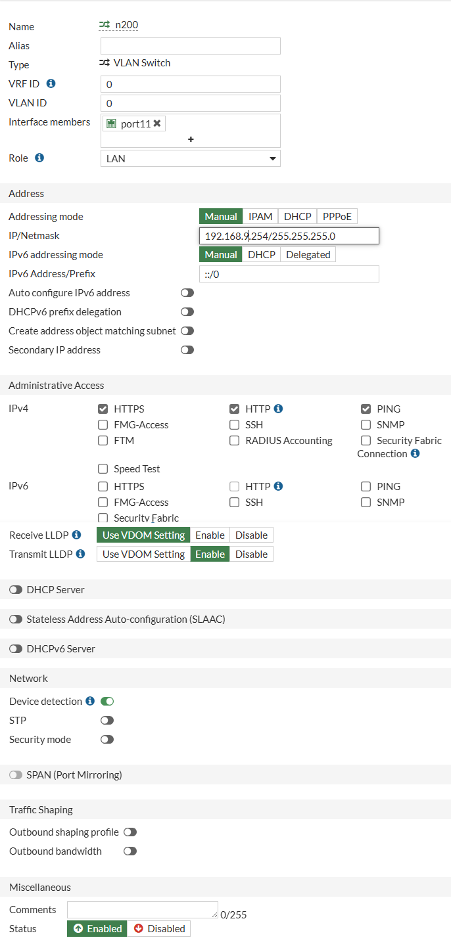
Task: Click the IPv4 HTTP info icon
Action: coord(278,409)
